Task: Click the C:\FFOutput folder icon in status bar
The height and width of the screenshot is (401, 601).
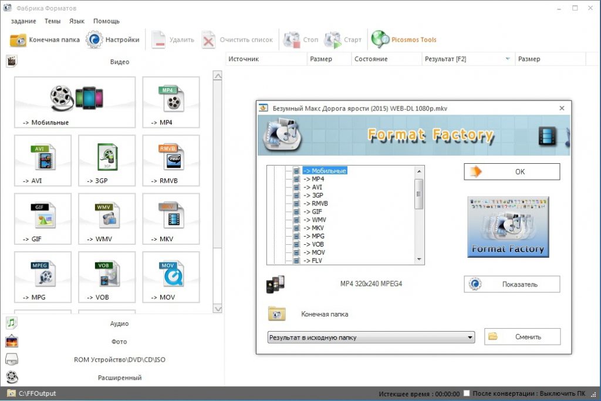Action: (11, 393)
